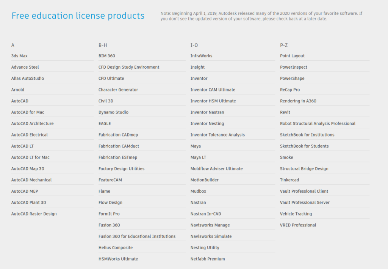Open Civil 3D
Screen dimensions: 388x269
106,101
